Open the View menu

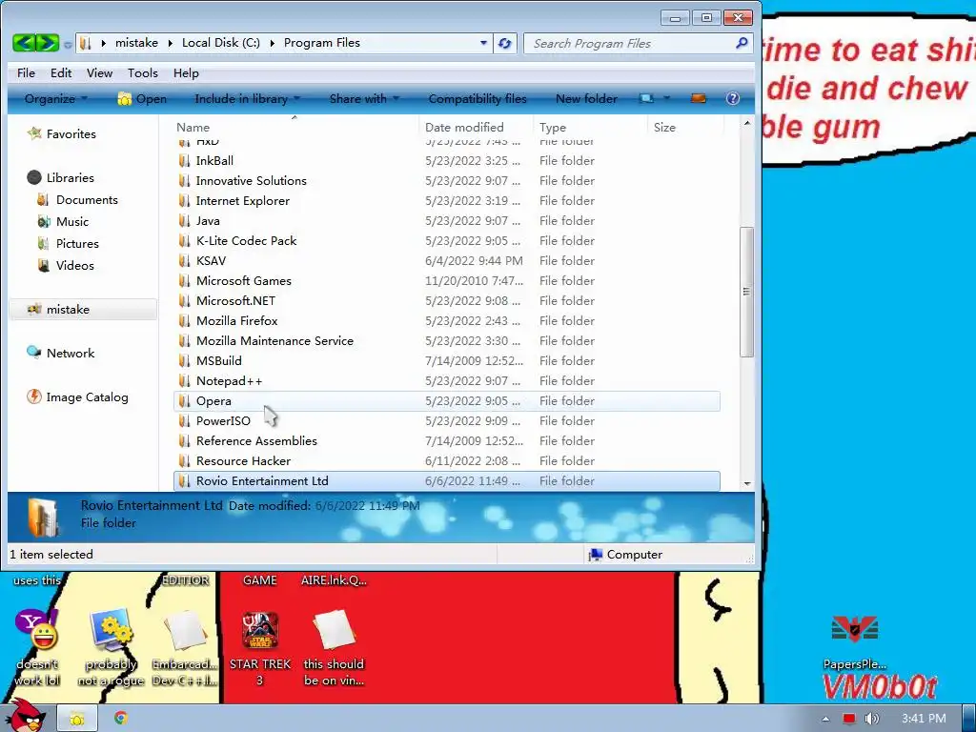[99, 72]
